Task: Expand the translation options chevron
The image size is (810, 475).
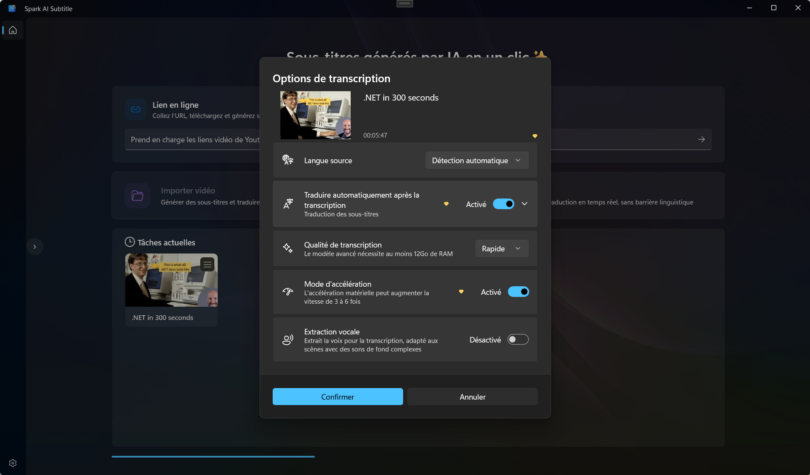Action: pyautogui.click(x=525, y=204)
